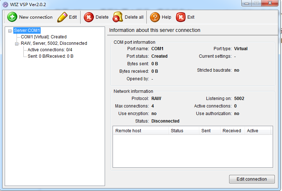Click the Active column header
Image resolution: width=282 pixels, height=191 pixels.
pyautogui.click(x=258, y=130)
